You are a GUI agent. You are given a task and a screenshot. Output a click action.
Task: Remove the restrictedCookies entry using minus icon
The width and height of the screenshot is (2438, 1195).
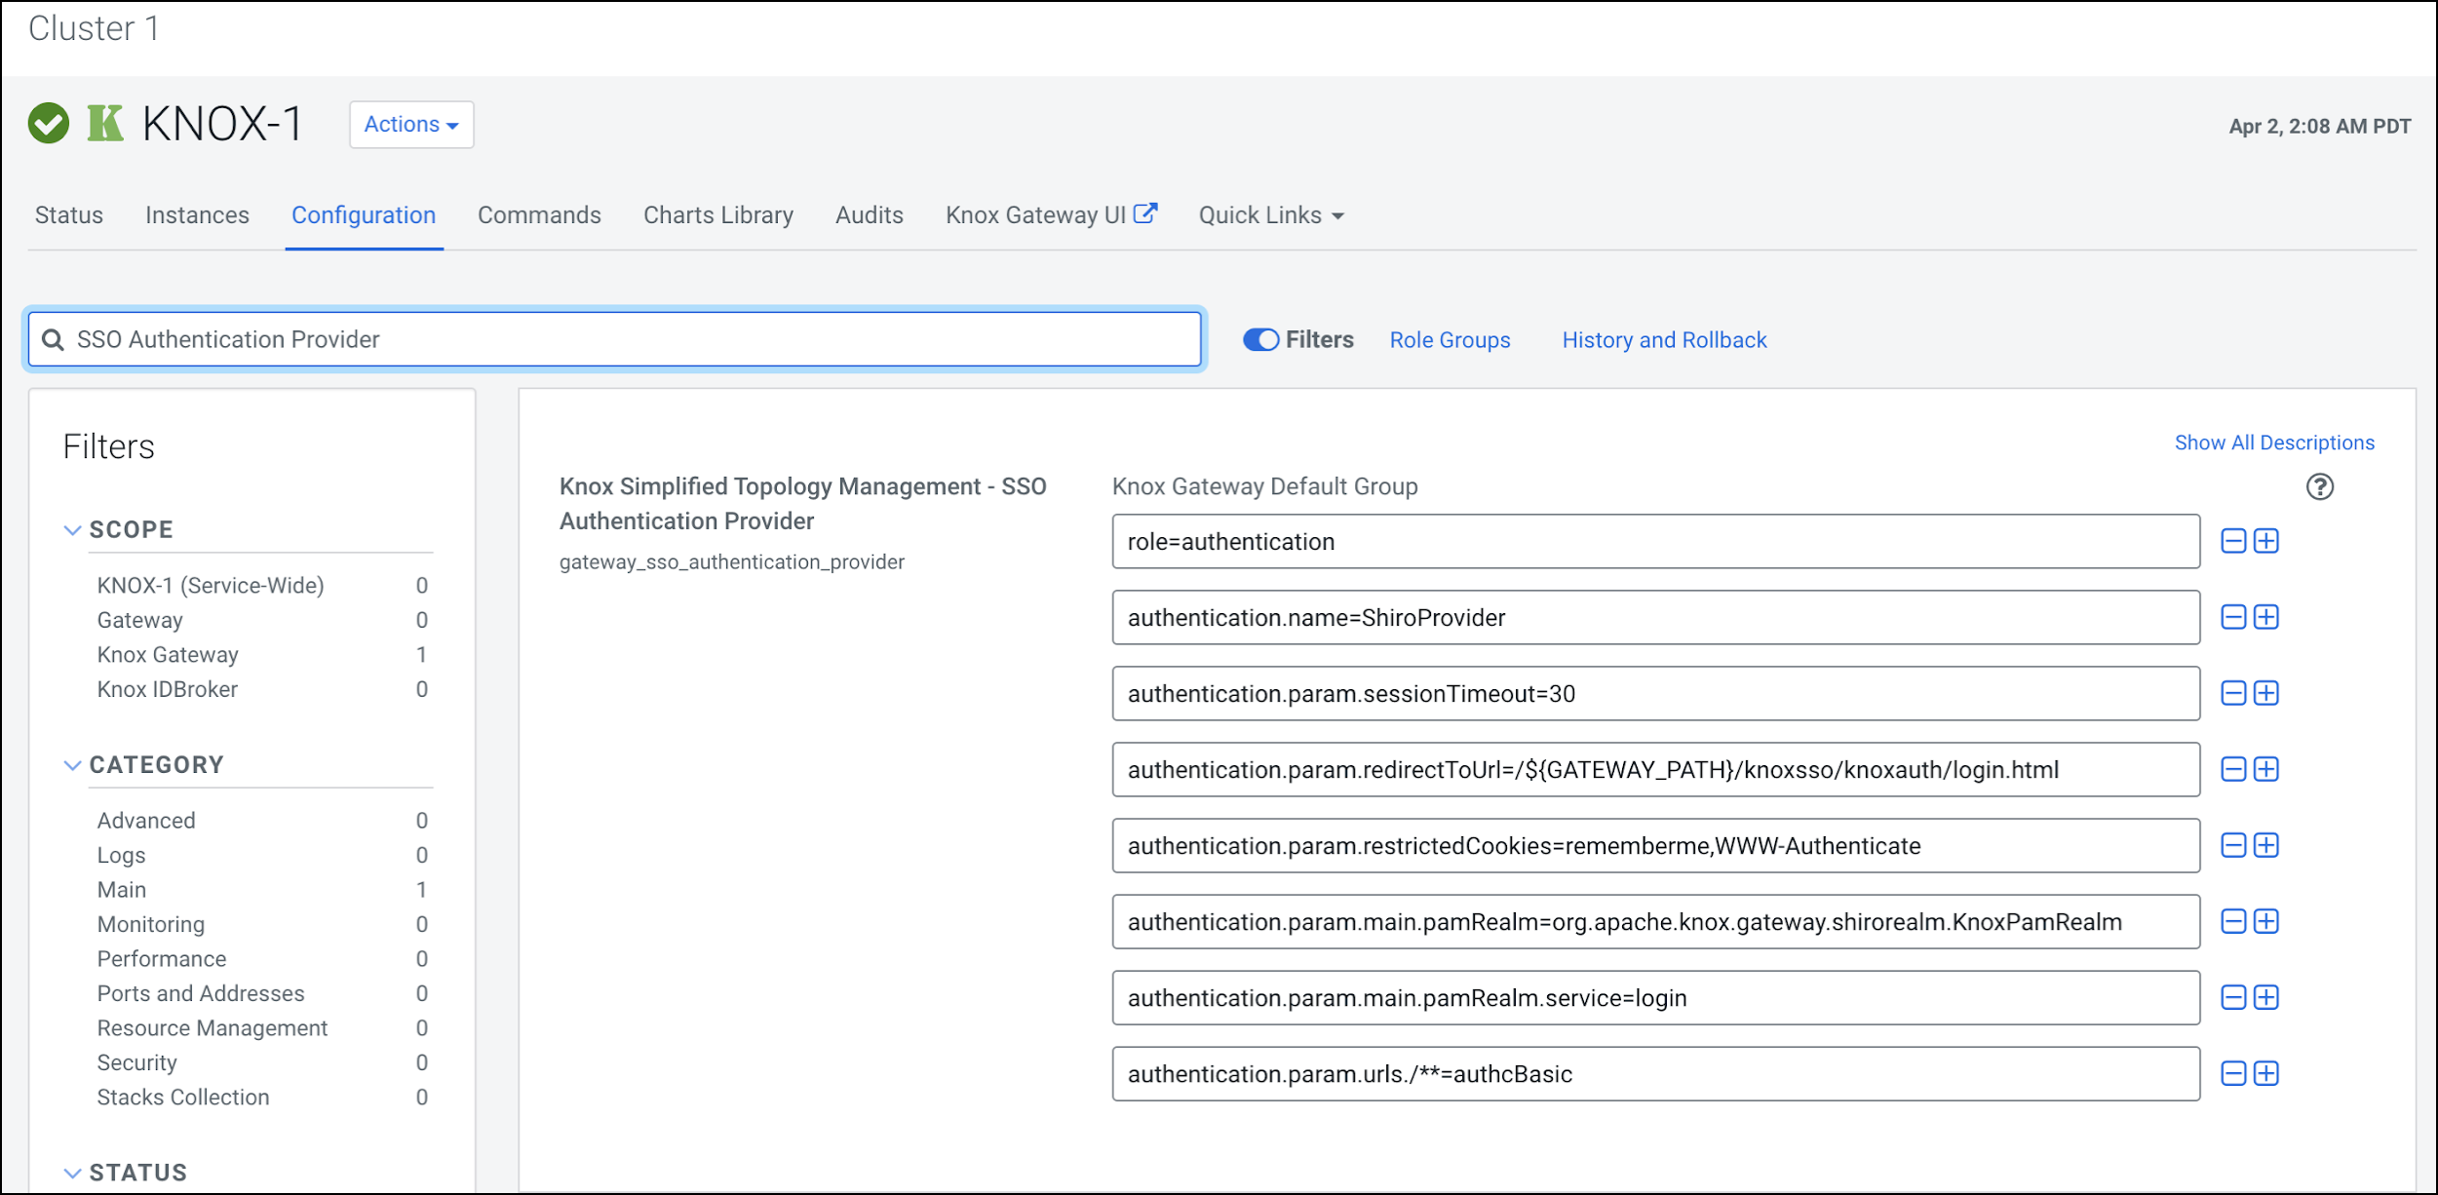2232,845
